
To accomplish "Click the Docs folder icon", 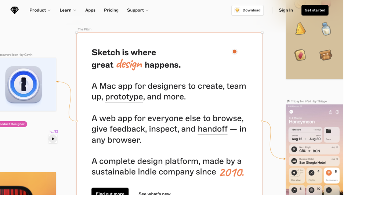I will [328, 132].
